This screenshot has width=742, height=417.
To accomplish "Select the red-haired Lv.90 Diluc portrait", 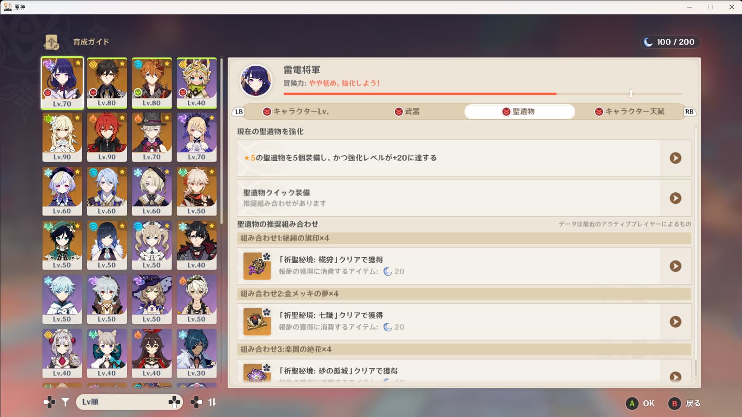I will (107, 137).
